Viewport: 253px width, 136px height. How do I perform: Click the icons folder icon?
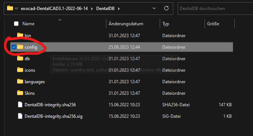(20, 70)
